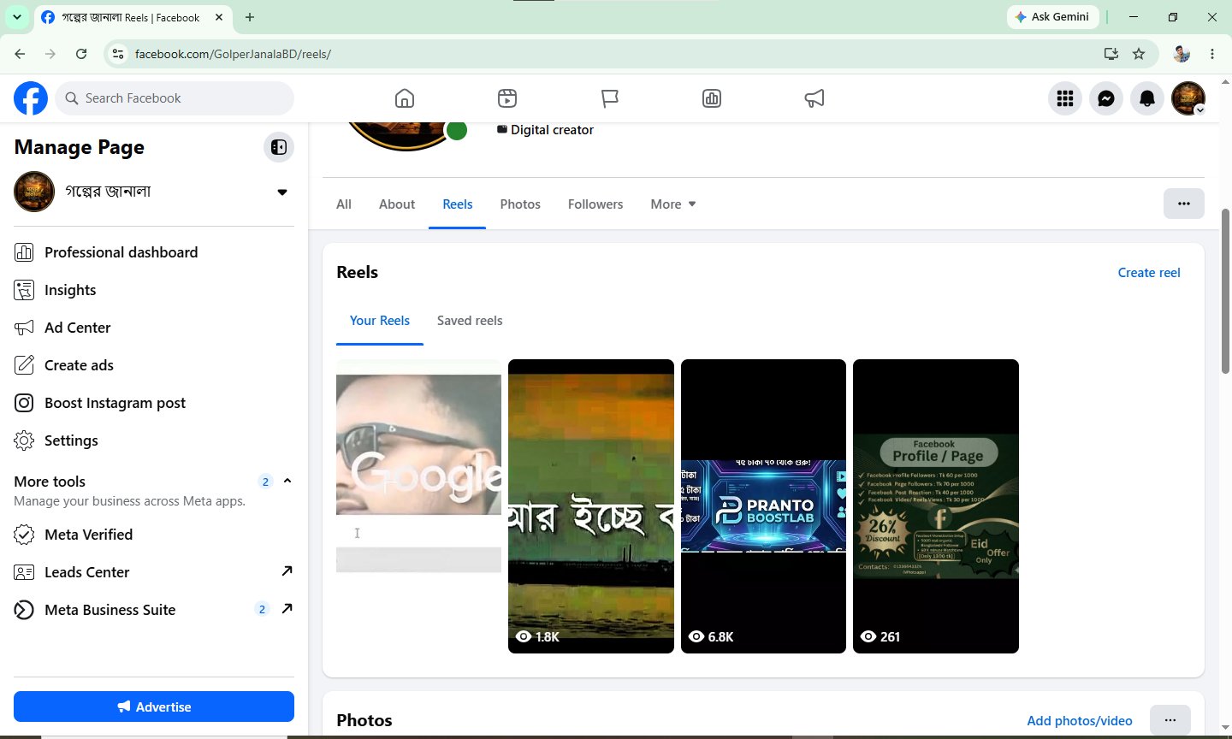The width and height of the screenshot is (1232, 739).
Task: Open the Reels video icon in top navigation
Action: [507, 98]
